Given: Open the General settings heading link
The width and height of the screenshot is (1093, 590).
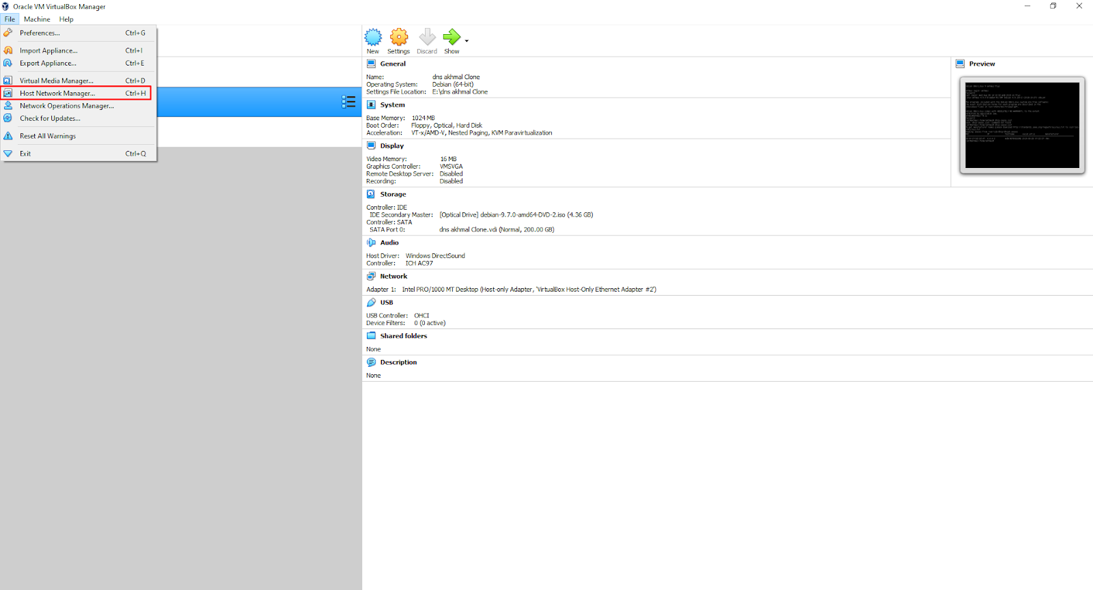Looking at the screenshot, I should (x=393, y=64).
